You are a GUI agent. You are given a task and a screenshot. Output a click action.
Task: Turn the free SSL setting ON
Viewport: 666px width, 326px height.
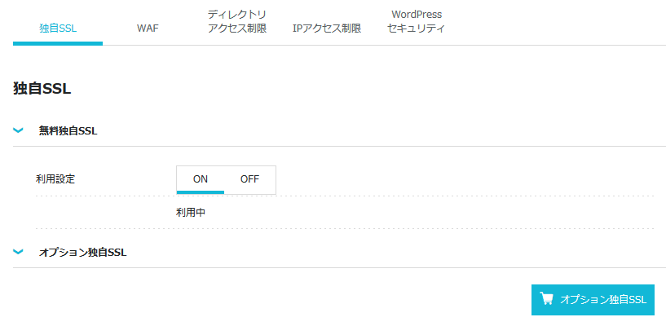pos(201,179)
